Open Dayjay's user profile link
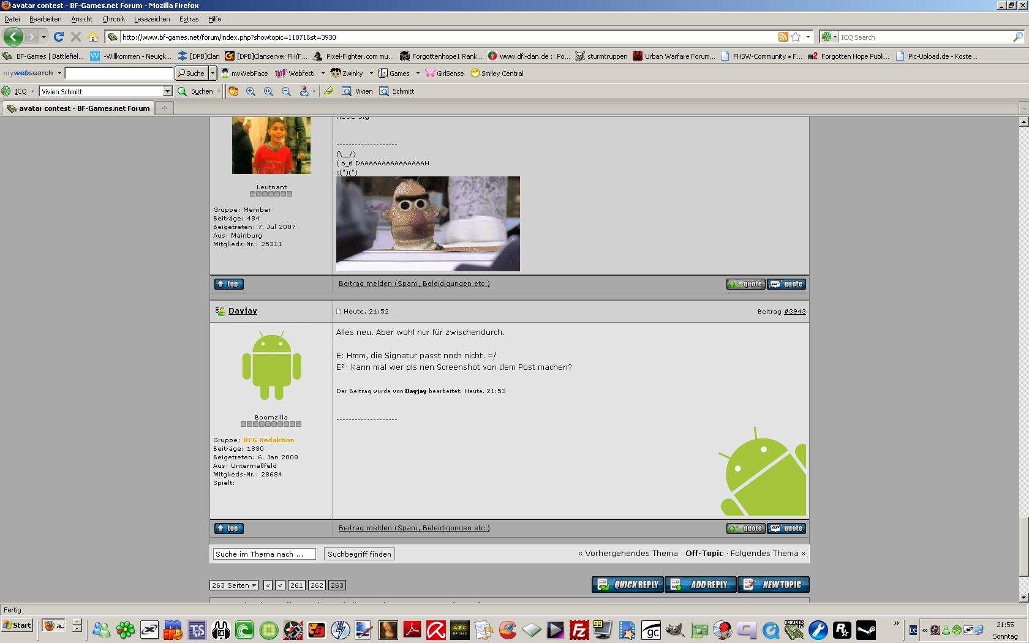This screenshot has height=643, width=1029. tap(243, 311)
